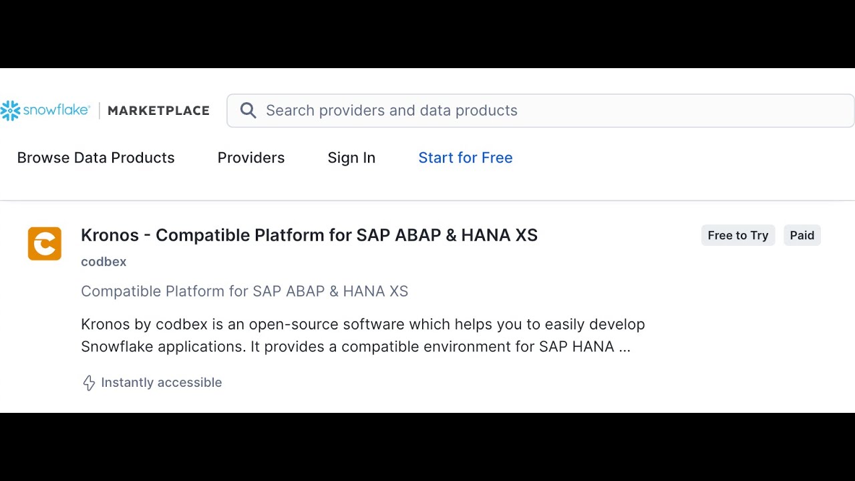Image resolution: width=855 pixels, height=481 pixels.
Task: Go to the Providers page
Action: [251, 158]
